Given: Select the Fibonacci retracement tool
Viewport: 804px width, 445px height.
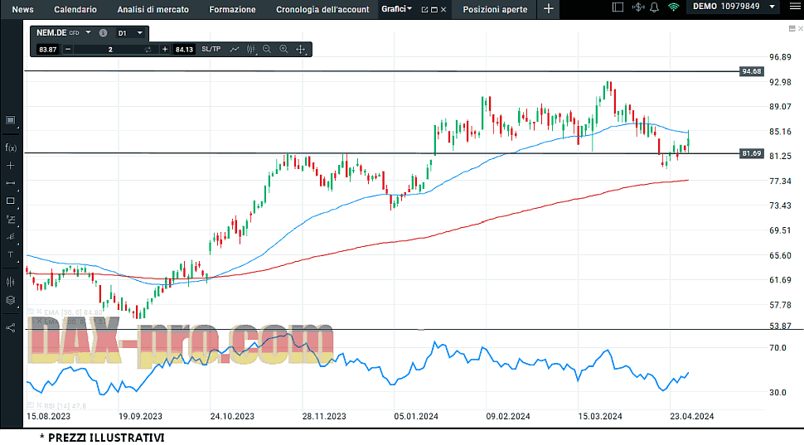Looking at the screenshot, I should coord(11,220).
